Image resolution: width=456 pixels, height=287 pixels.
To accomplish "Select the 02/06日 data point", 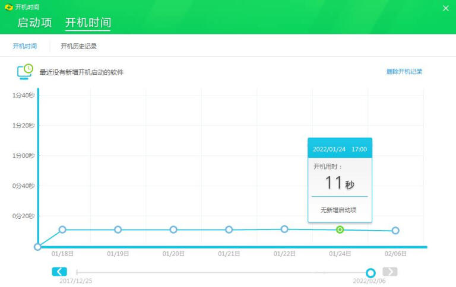I will pyautogui.click(x=395, y=230).
